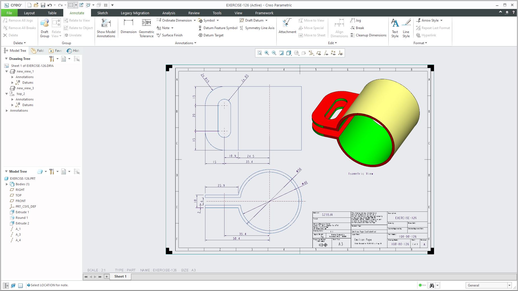Screen dimensions: 518x291
Task: Select the Sheet 1 tab
Action: point(120,276)
